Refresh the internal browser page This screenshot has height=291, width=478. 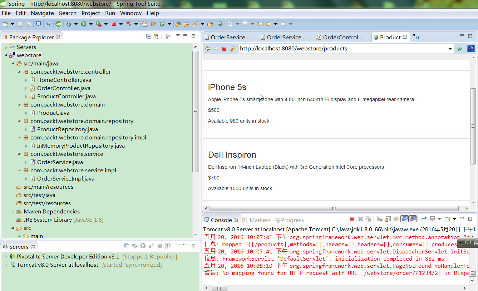[x=233, y=49]
